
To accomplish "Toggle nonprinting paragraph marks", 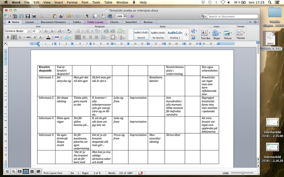I will (x=87, y=16).
